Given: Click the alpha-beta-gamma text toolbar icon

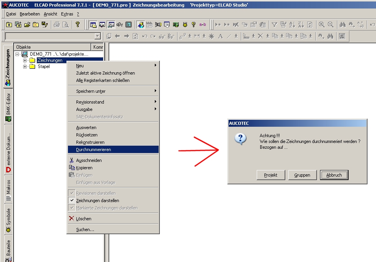Looking at the screenshot, I should (x=120, y=24).
